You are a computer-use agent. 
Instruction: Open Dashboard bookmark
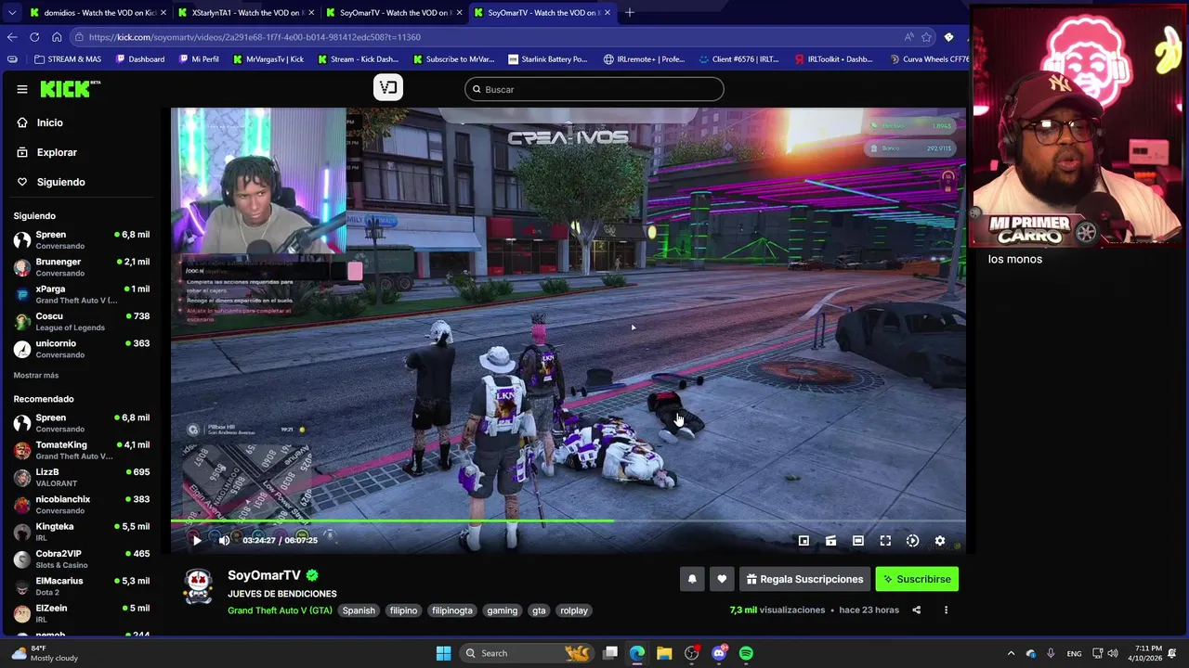pyautogui.click(x=140, y=59)
